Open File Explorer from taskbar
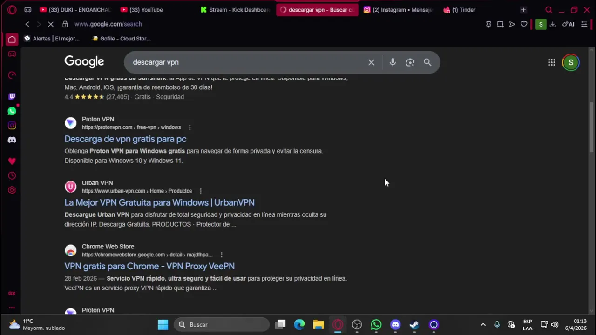 click(318, 325)
